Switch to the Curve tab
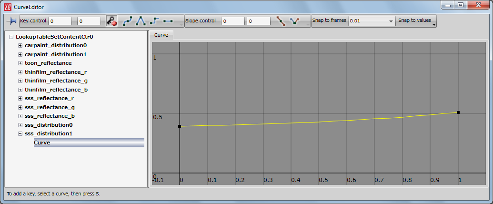493x204 pixels. click(161, 35)
